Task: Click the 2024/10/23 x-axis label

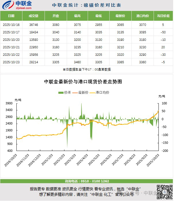Action: (11, 160)
